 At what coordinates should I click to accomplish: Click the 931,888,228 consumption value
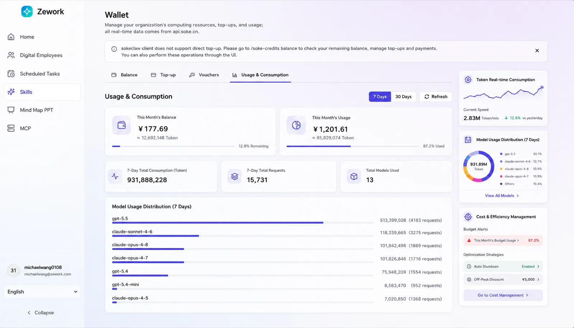point(147,180)
